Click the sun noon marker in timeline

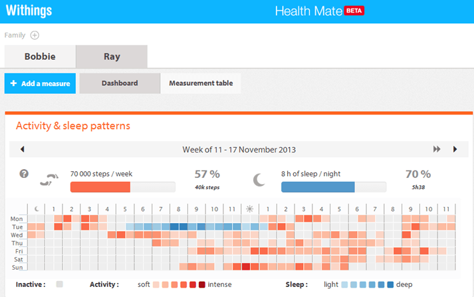(250, 209)
